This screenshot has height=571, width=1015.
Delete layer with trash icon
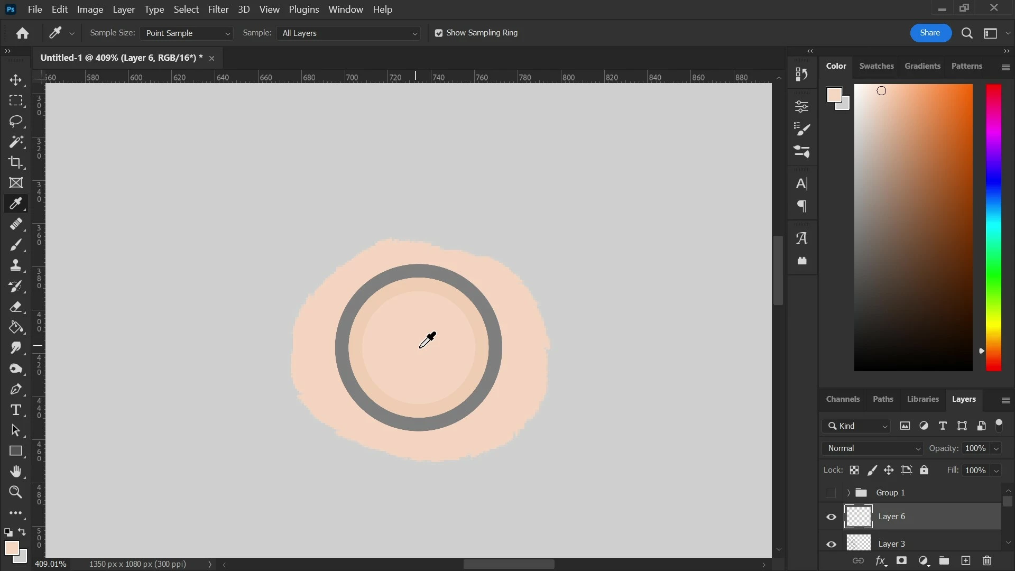pos(987,561)
